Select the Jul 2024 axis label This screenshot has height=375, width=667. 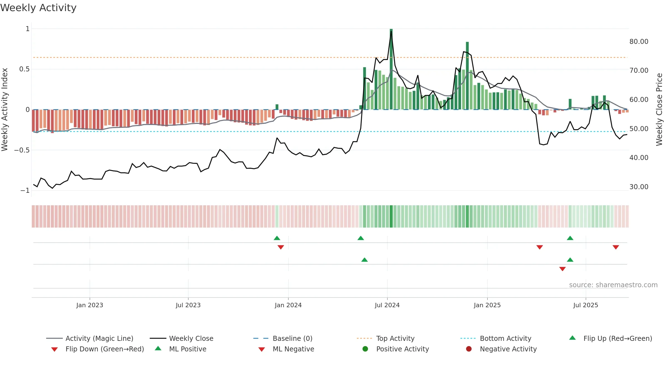point(387,305)
